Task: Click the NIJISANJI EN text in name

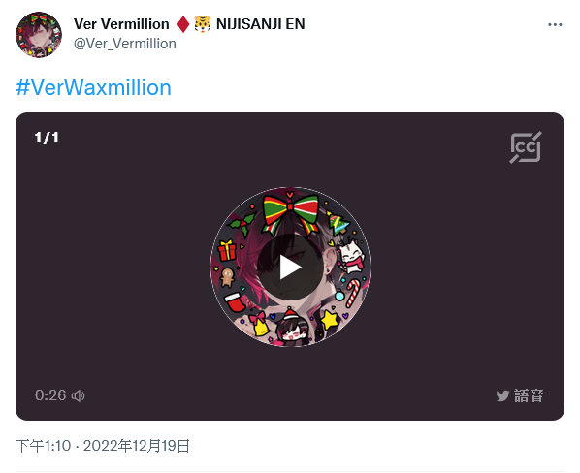Action: 260,24
